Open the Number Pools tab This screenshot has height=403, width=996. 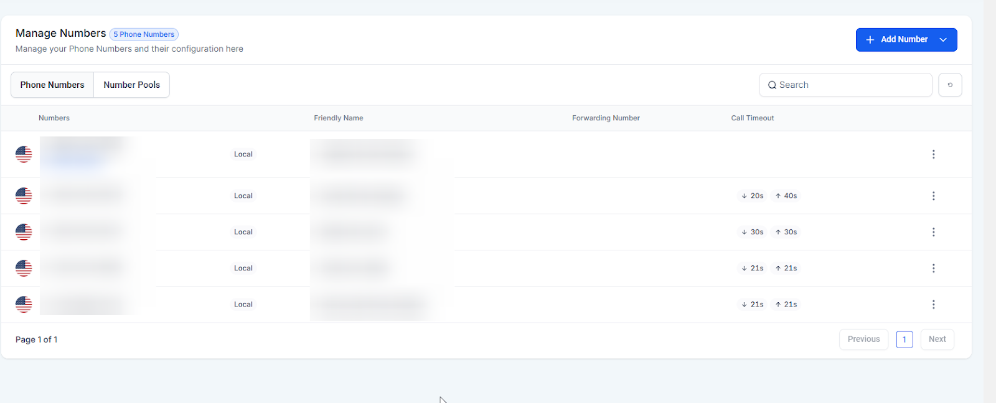click(131, 85)
